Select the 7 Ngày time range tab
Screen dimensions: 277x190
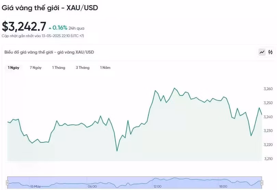[36, 68]
